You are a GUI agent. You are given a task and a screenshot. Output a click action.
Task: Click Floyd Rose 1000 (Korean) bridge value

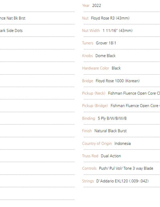click(118, 81)
